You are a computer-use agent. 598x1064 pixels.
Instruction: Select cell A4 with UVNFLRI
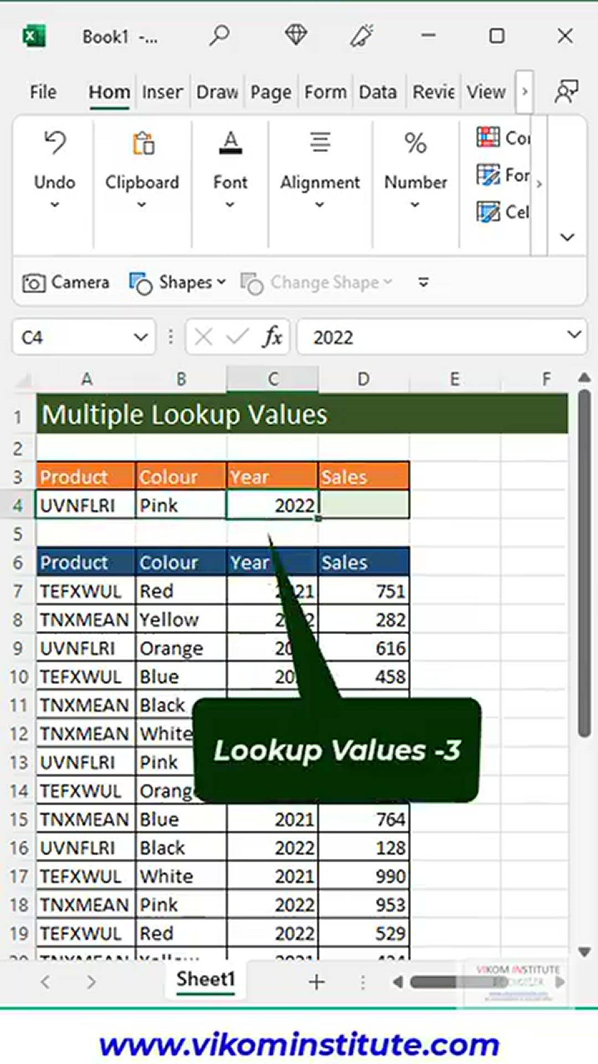[86, 505]
